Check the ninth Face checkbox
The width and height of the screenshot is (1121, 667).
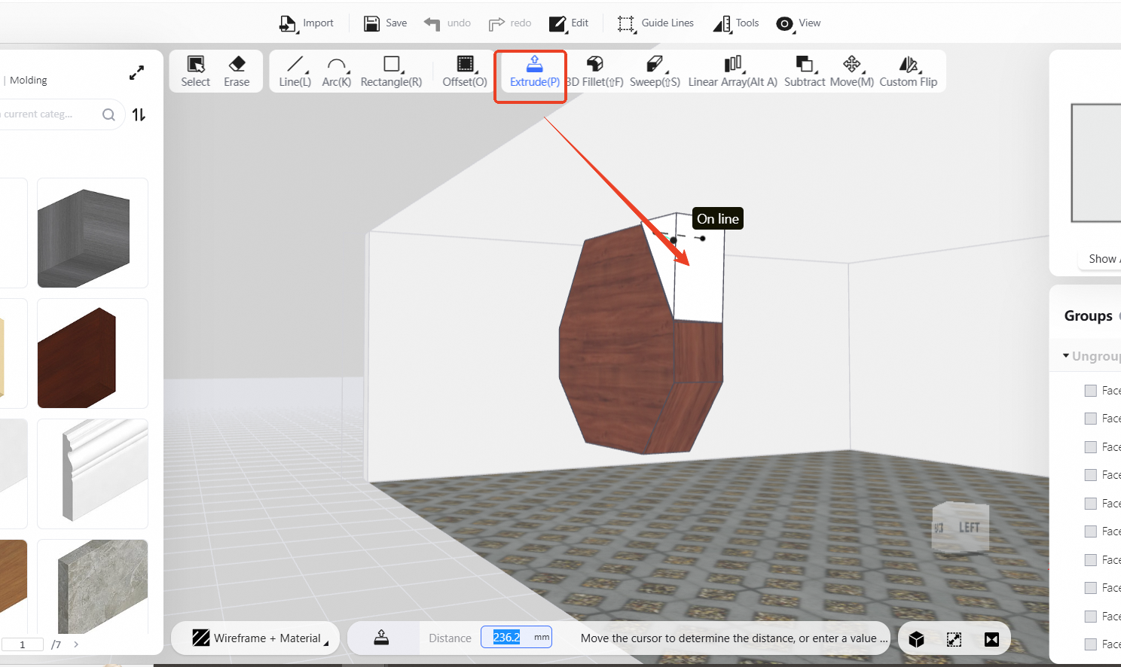point(1090,617)
